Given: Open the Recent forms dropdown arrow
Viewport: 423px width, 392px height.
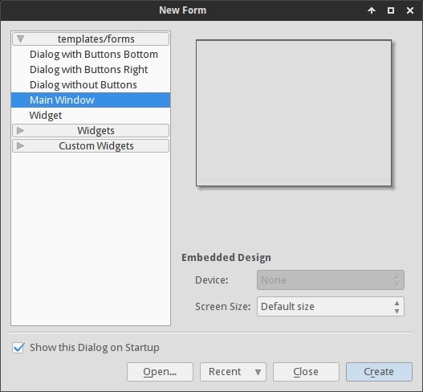Looking at the screenshot, I should [258, 372].
